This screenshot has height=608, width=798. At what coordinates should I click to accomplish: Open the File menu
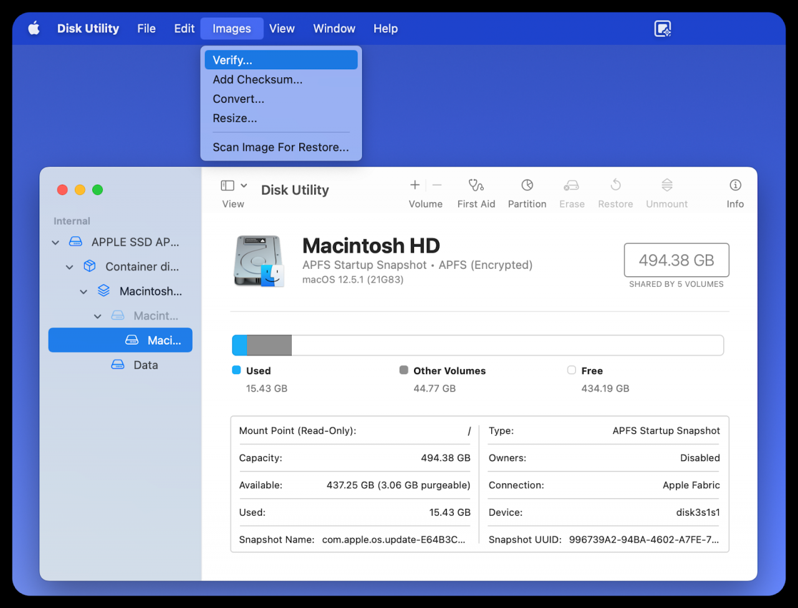coord(147,29)
